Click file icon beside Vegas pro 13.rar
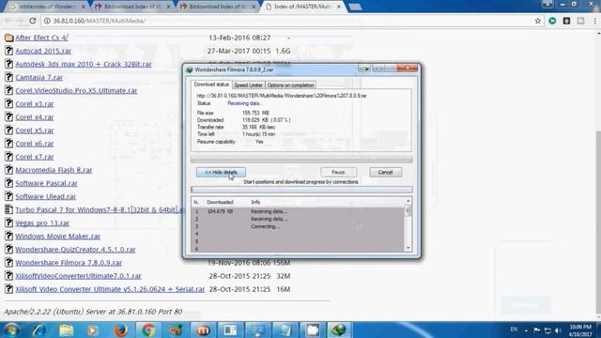This screenshot has height=338, width=601. pos(8,223)
